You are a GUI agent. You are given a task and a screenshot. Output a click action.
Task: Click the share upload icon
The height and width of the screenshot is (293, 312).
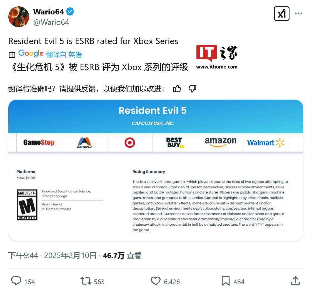coord(295,281)
